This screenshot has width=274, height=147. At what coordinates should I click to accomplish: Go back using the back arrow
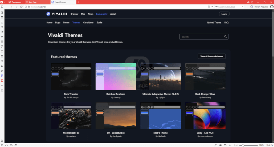click(x=12, y=7)
